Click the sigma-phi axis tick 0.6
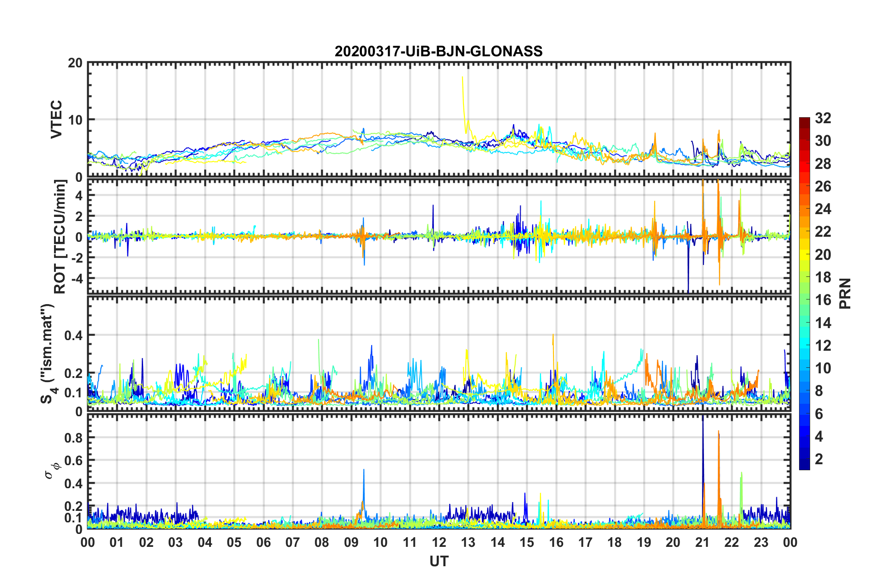 (74, 461)
